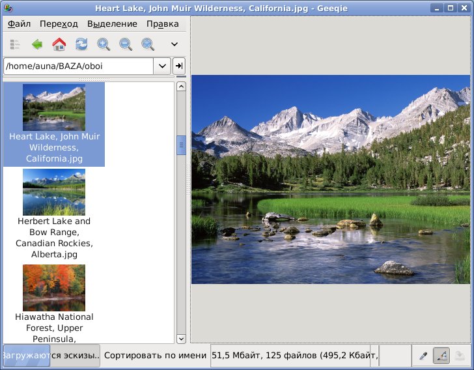Toggle the image editing status icon
Viewport: 474px width, 370px height.
click(x=441, y=356)
